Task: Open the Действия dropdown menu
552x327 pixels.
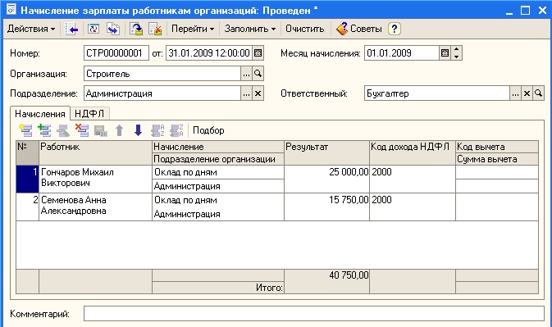Action: coord(31,29)
